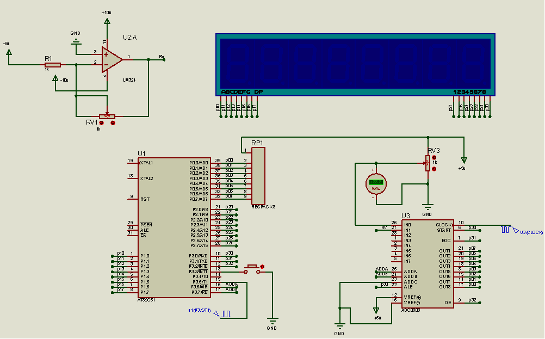This screenshot has height=339, width=545.
Task: Toggle the red latch dot beside the push button
Action: pyautogui.click(x=262, y=267)
